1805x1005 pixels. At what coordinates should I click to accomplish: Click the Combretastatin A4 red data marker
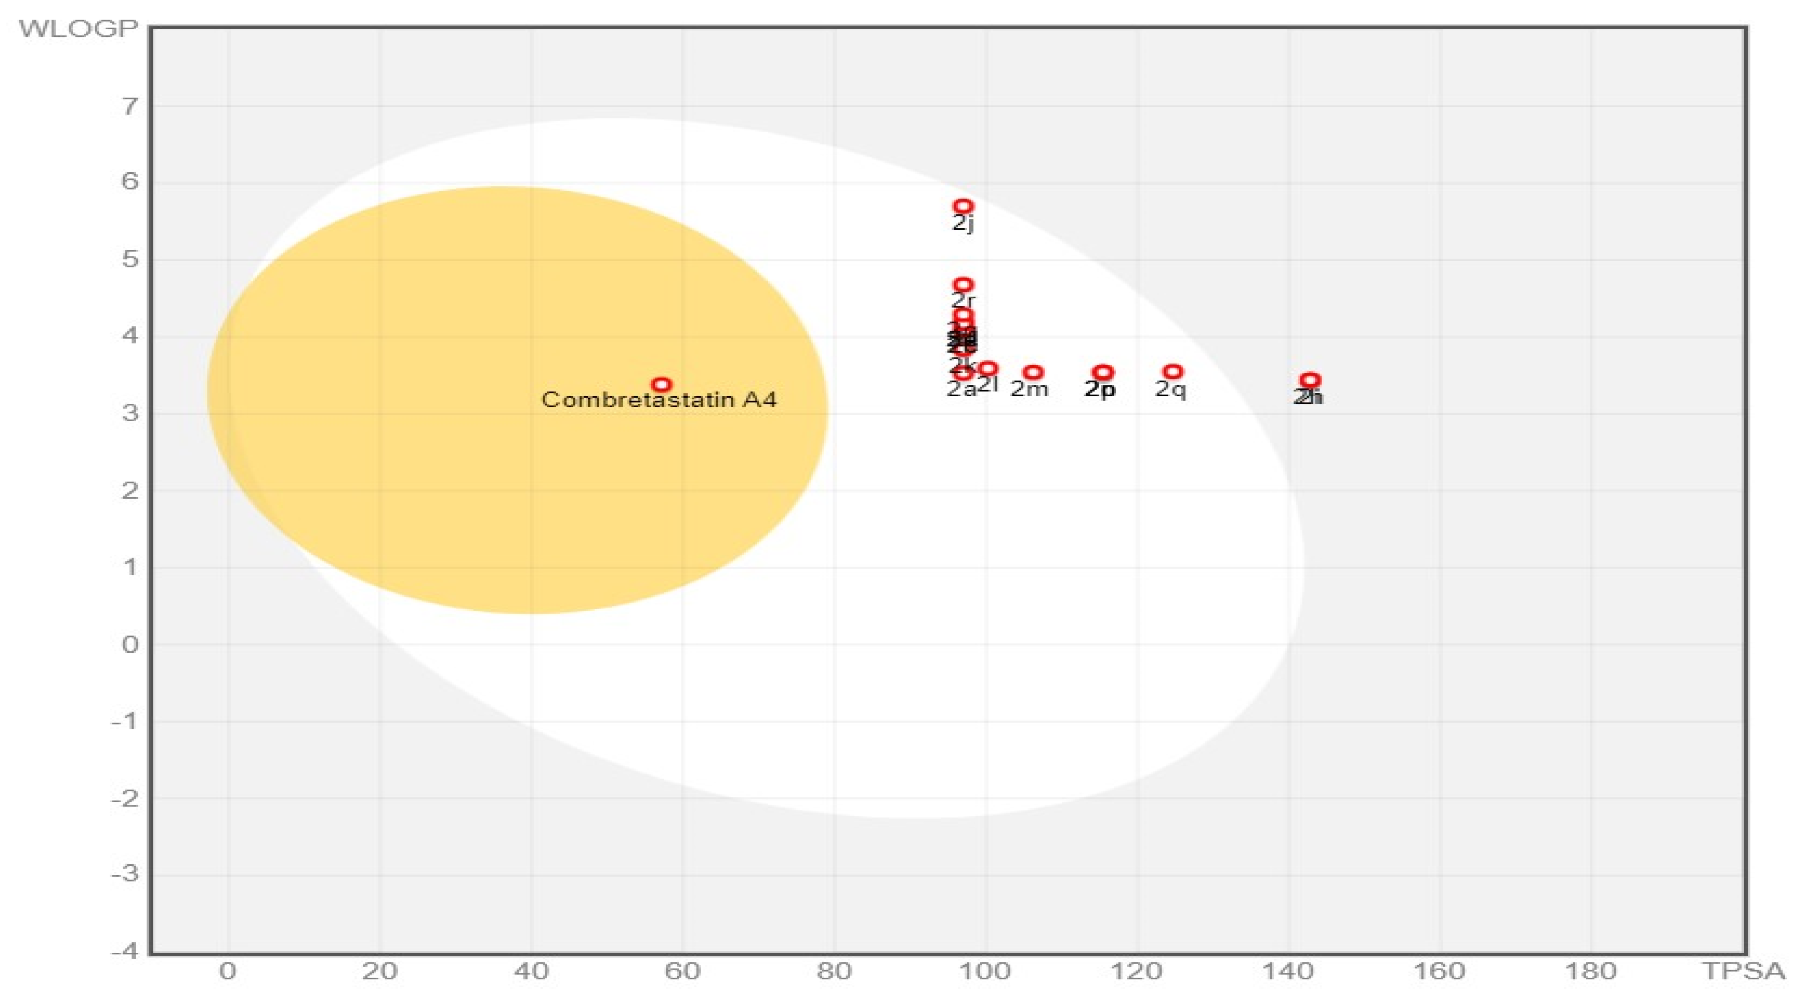661,384
